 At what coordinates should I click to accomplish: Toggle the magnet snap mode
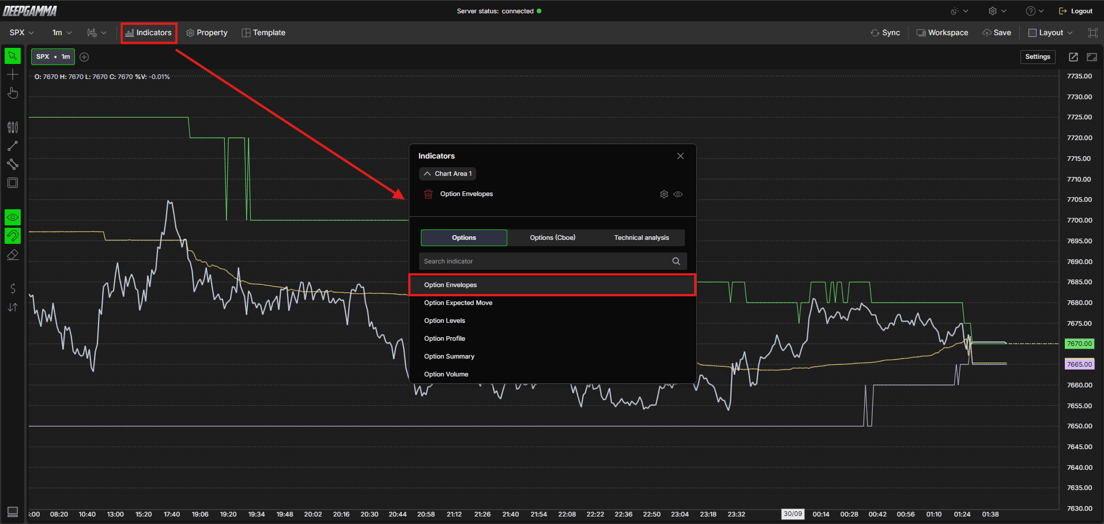tap(13, 236)
